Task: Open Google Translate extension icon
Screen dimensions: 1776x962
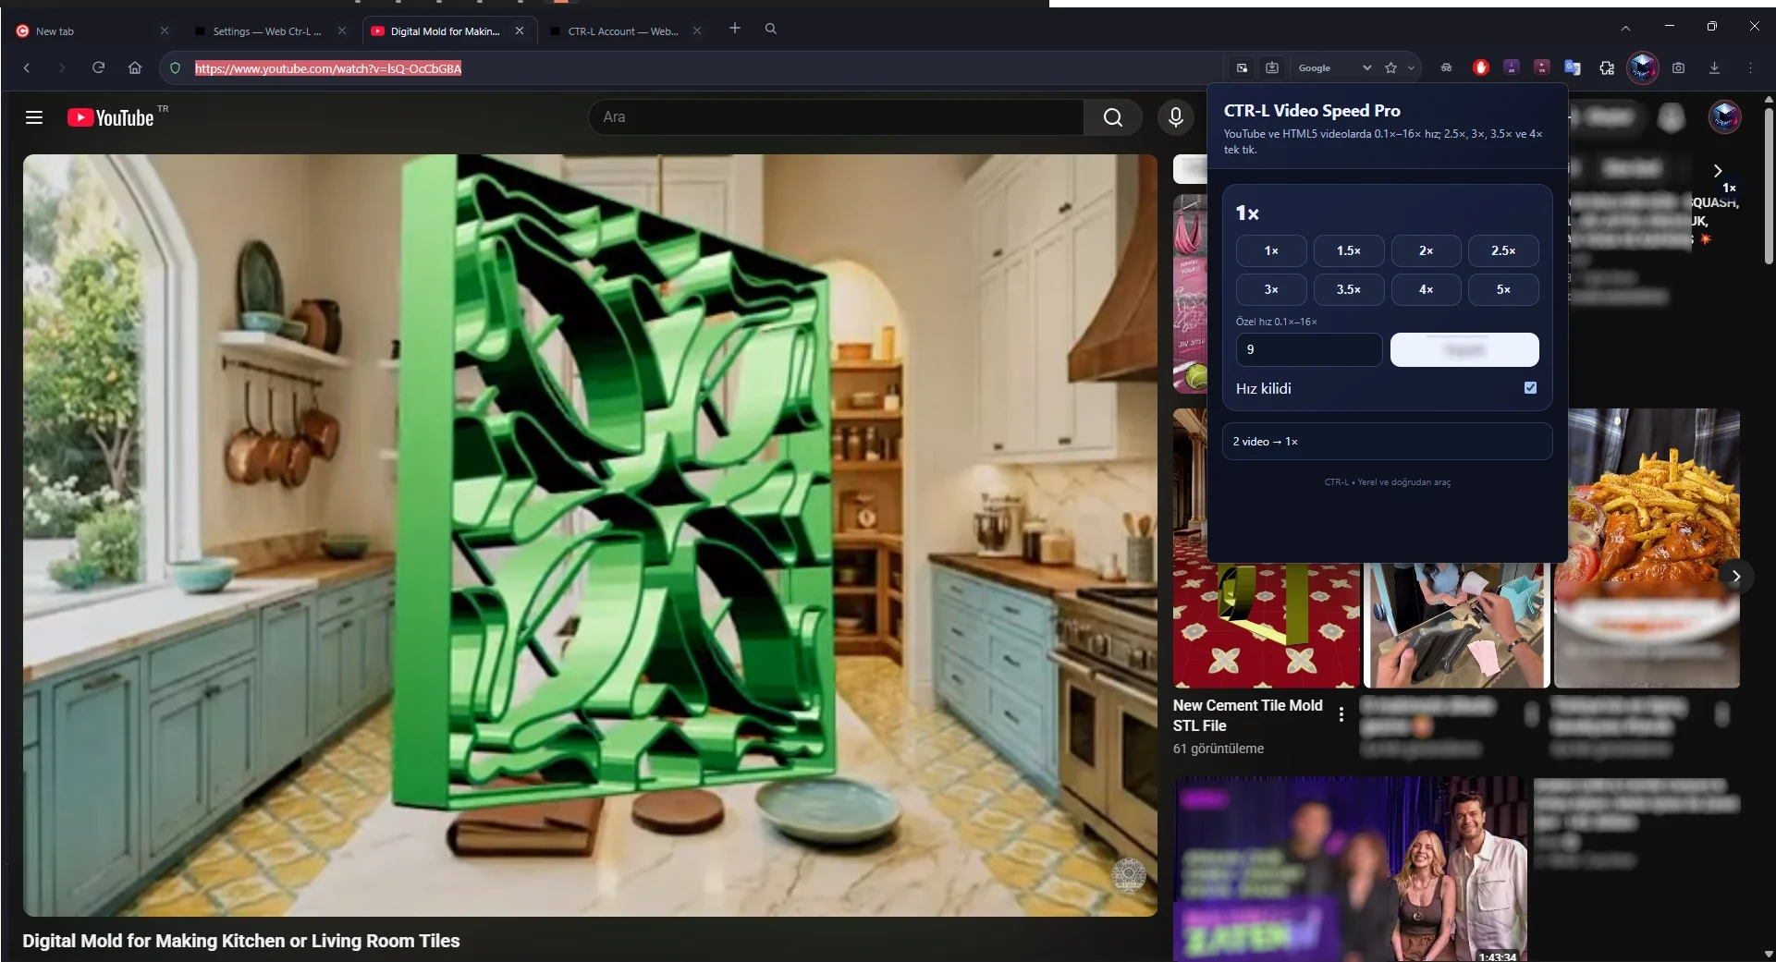Action: pyautogui.click(x=1573, y=67)
